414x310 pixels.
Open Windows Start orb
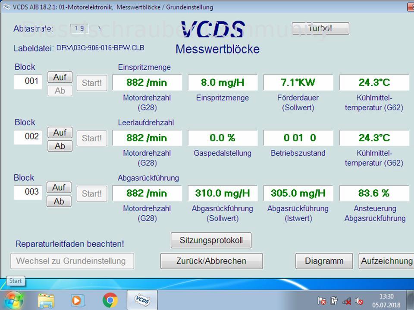(x=14, y=300)
